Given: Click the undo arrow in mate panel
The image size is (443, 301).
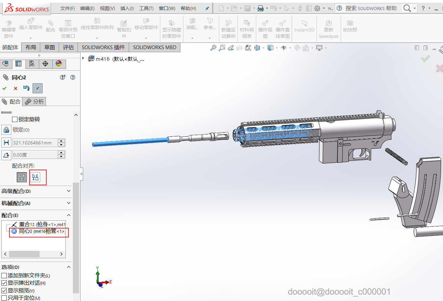Looking at the screenshot, I should (26, 88).
